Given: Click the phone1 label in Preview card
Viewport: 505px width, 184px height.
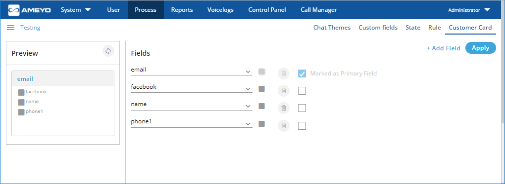Looking at the screenshot, I should point(34,111).
